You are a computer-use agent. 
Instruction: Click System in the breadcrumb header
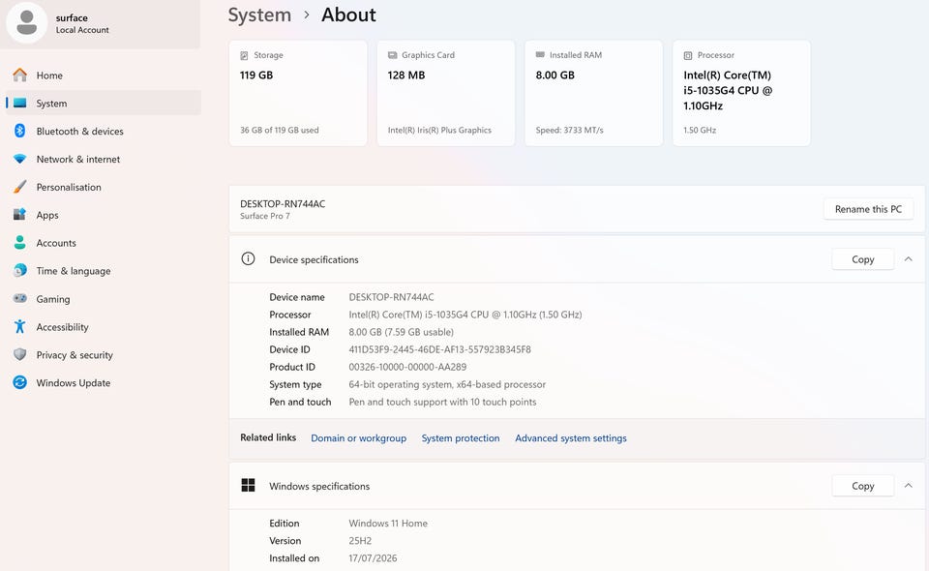pyautogui.click(x=259, y=15)
